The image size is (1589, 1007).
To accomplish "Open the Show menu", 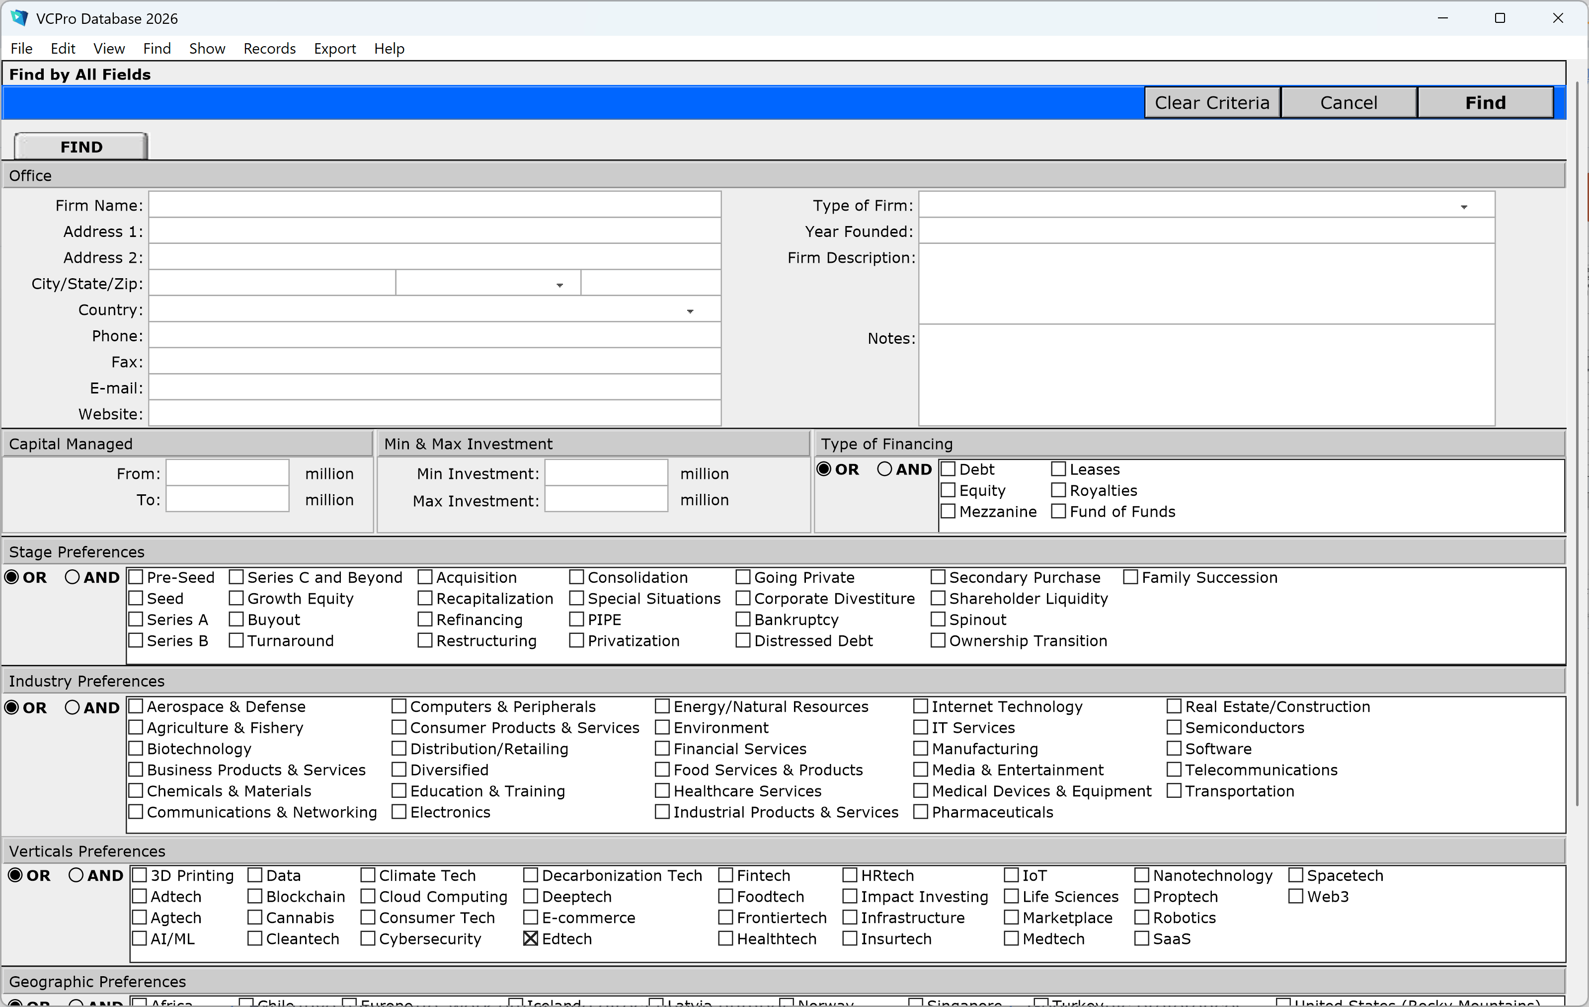I will (207, 48).
